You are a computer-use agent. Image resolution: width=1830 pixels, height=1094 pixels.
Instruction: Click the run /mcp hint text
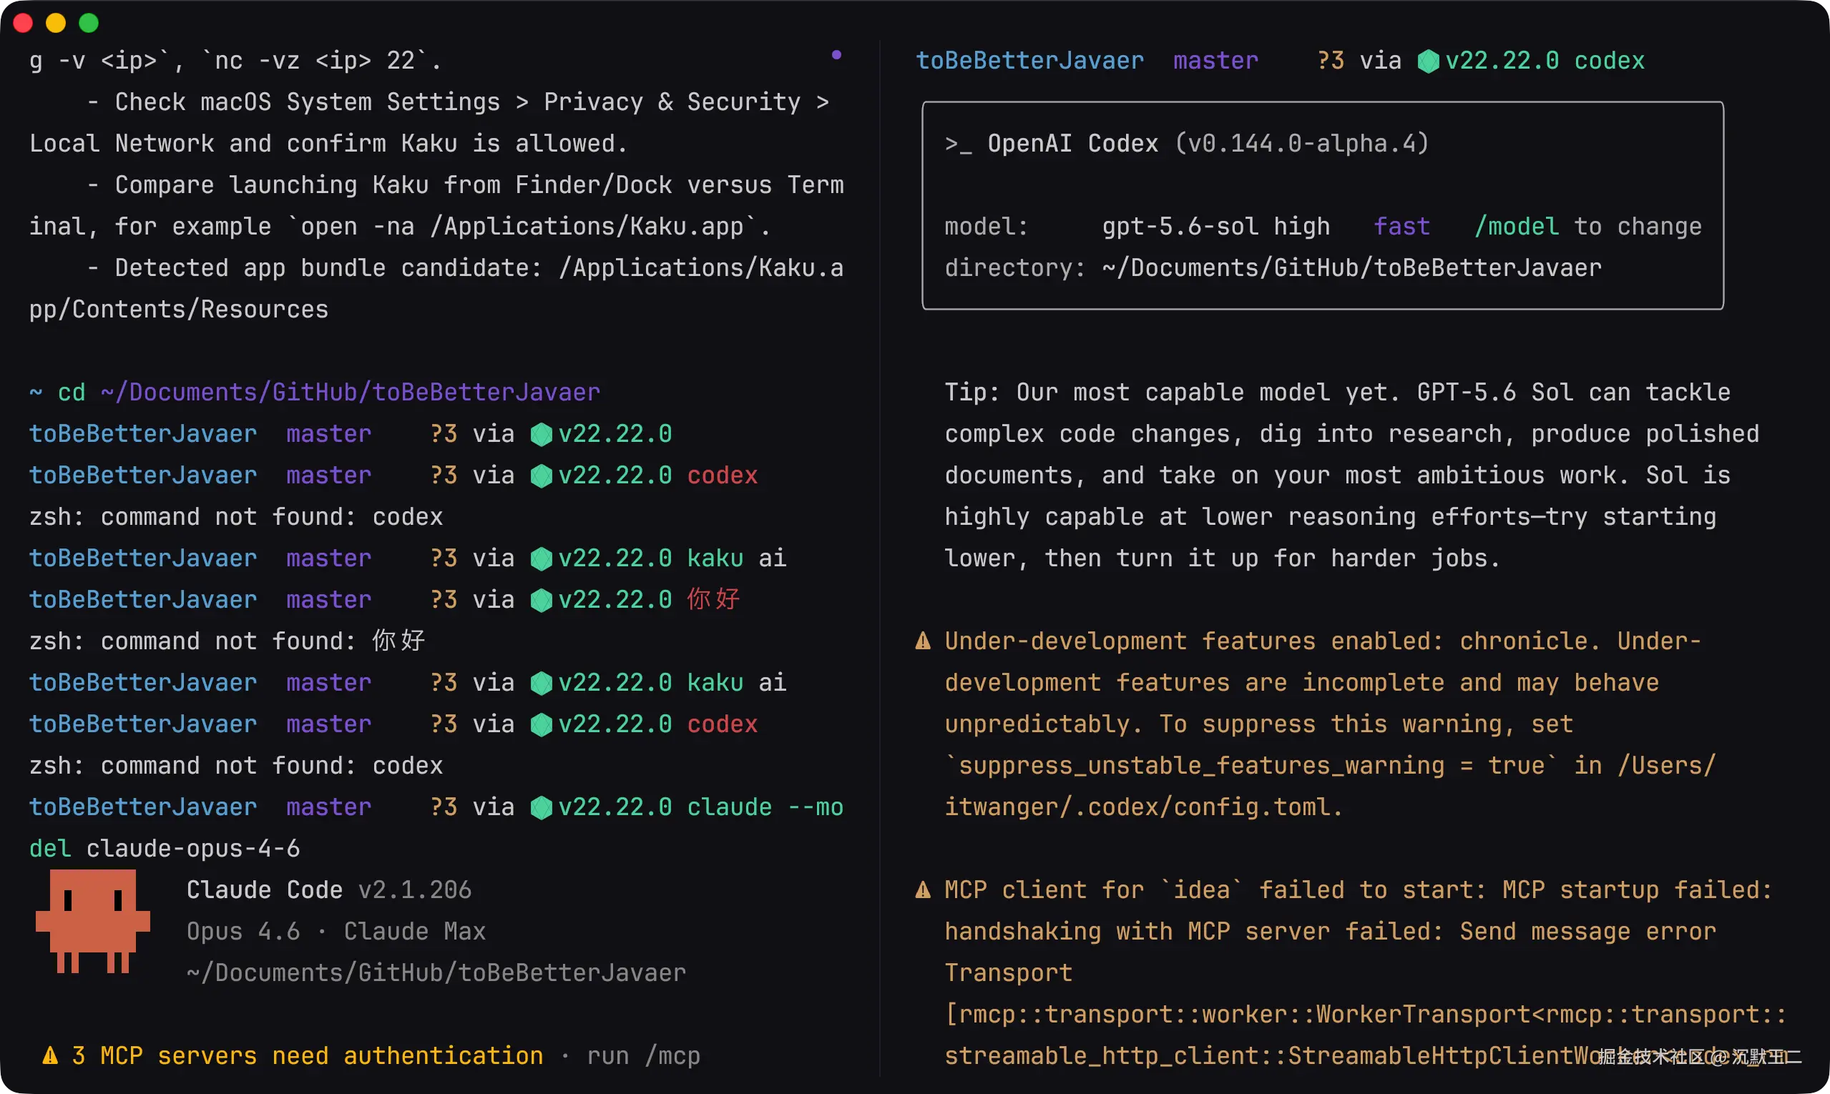(x=643, y=1055)
